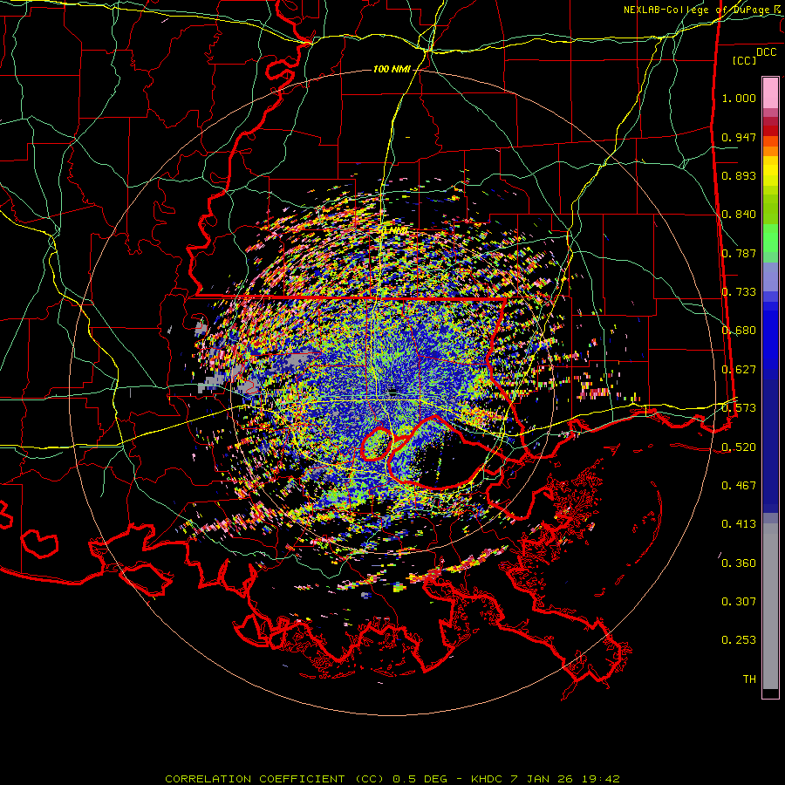Select the 0.253 scale value
Viewport: 785px width, 785px height.
(739, 640)
